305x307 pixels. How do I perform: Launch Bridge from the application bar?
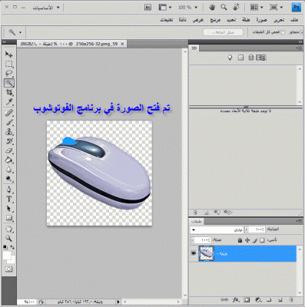tap(148, 8)
